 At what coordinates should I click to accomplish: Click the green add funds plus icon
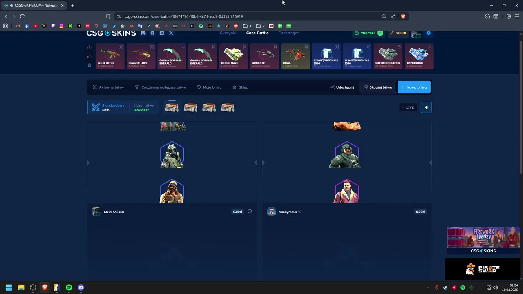point(380,33)
